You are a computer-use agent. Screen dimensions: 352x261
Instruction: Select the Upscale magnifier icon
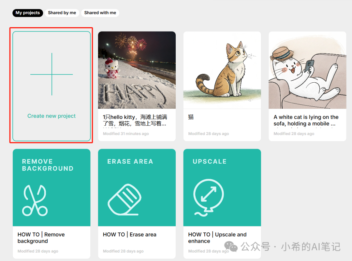pyautogui.click(x=209, y=195)
